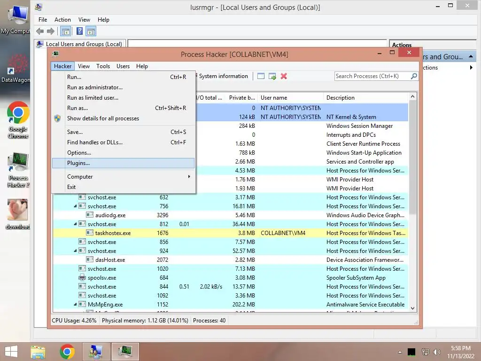This screenshot has width=481, height=361.
Task: Click the Windows Session Manager description
Action: (x=359, y=126)
